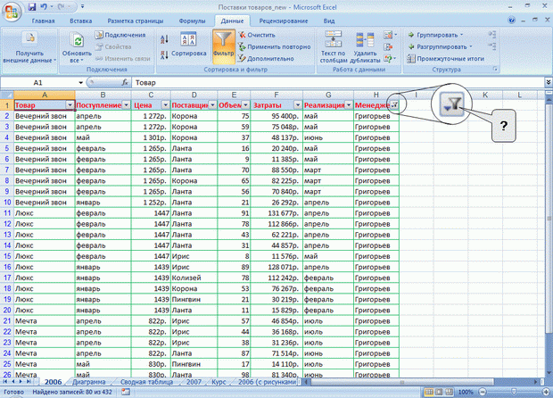
Task: Click the show detail icon in Структура group
Action: click(x=492, y=34)
